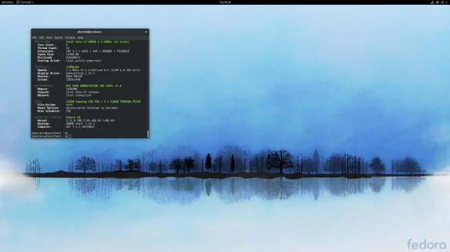Open the Help menu in terminal
Screen dimensions: 450x252
pyautogui.click(x=80, y=37)
